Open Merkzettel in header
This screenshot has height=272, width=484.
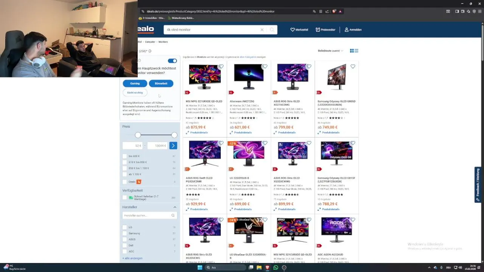pyautogui.click(x=299, y=29)
